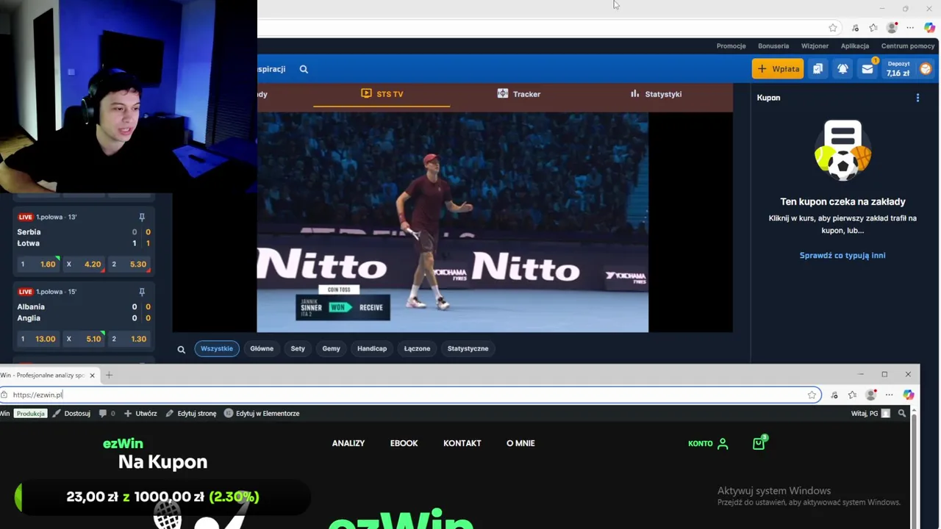941x529 pixels.
Task: Click Edytuj w Elementorze
Action: pyautogui.click(x=262, y=414)
